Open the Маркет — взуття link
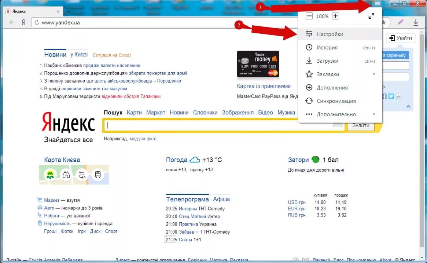This screenshot has height=263, width=427. 52,200
